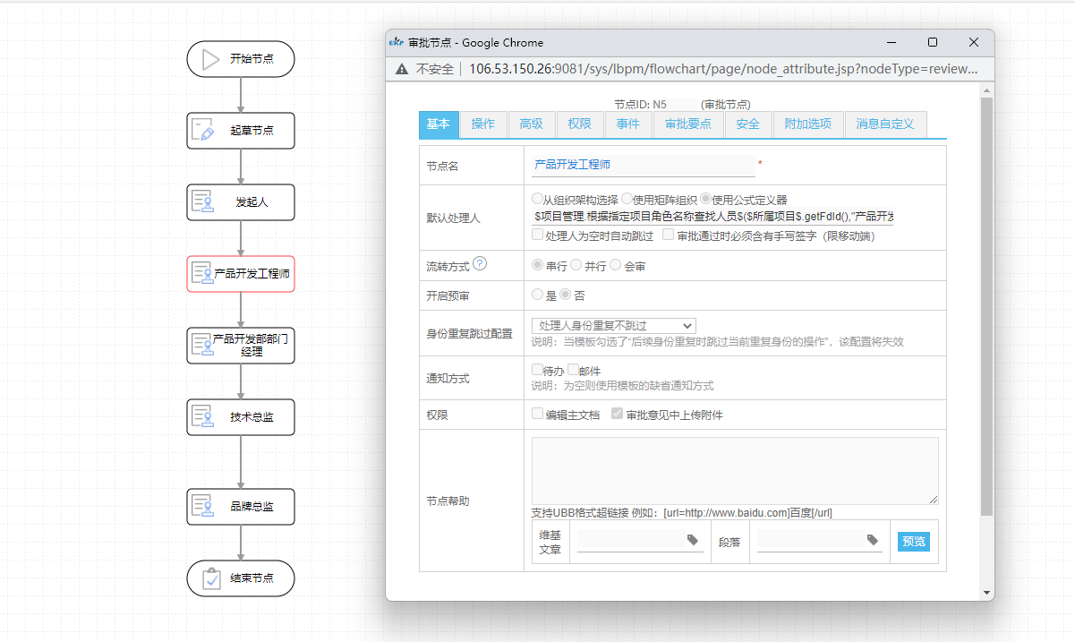1075x642 pixels.
Task: Select the 产品开发部部门经理 node label
Action: [252, 346]
